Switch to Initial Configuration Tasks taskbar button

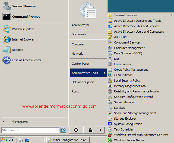click(68, 140)
